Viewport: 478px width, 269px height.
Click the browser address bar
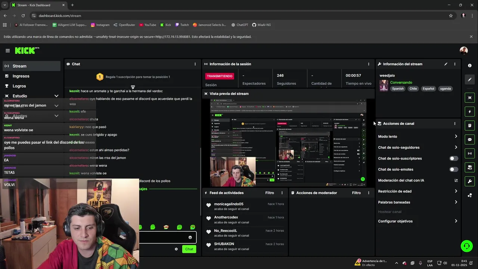(239, 16)
